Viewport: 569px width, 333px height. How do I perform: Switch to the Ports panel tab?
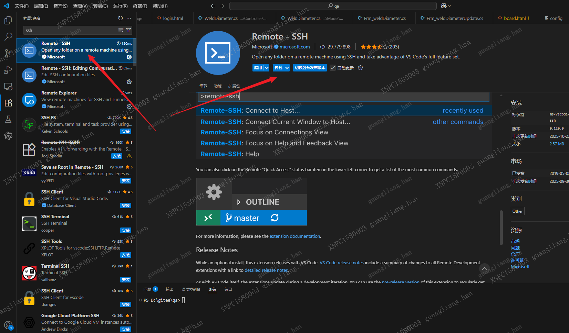click(228, 289)
